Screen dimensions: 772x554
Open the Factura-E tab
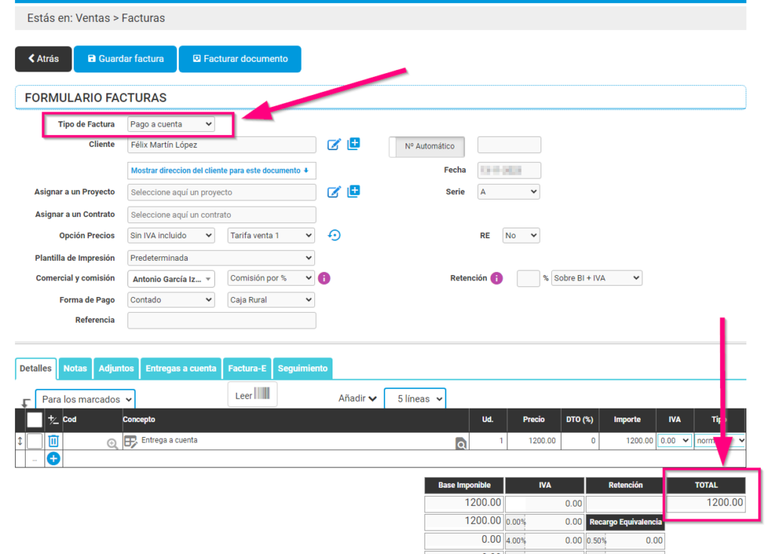[x=247, y=369]
